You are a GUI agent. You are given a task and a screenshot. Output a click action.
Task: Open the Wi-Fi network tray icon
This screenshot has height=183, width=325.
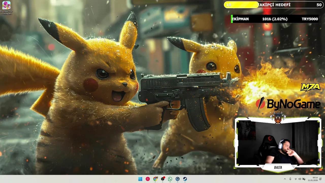click(x=296, y=179)
